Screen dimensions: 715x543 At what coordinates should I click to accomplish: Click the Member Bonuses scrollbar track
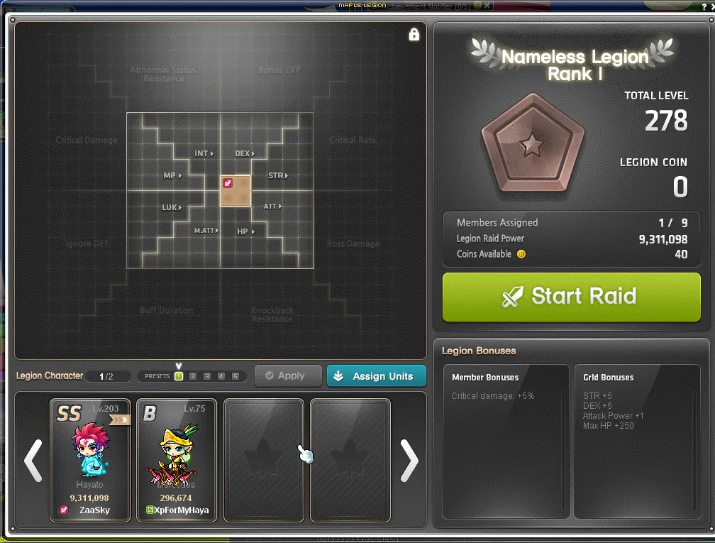[563, 449]
